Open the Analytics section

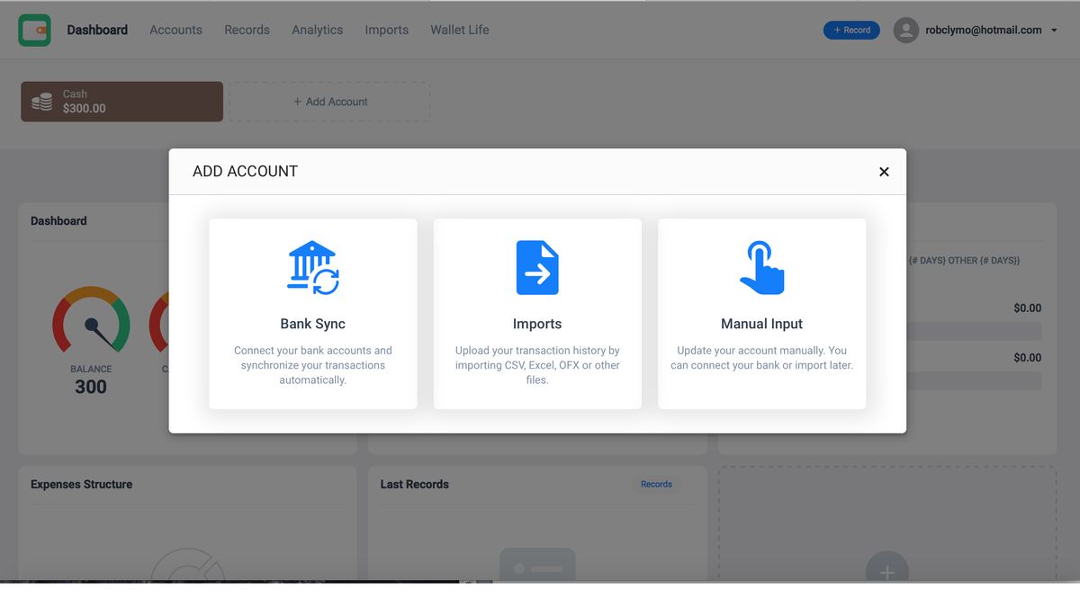(x=317, y=30)
